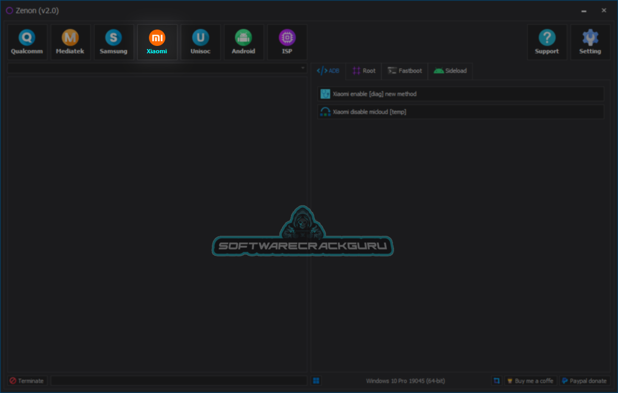Select the Xiaomi module
Viewport: 618px width, 393px height.
pyautogui.click(x=157, y=42)
